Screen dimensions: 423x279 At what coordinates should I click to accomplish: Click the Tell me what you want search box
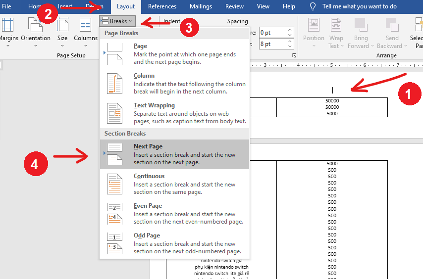[359, 6]
